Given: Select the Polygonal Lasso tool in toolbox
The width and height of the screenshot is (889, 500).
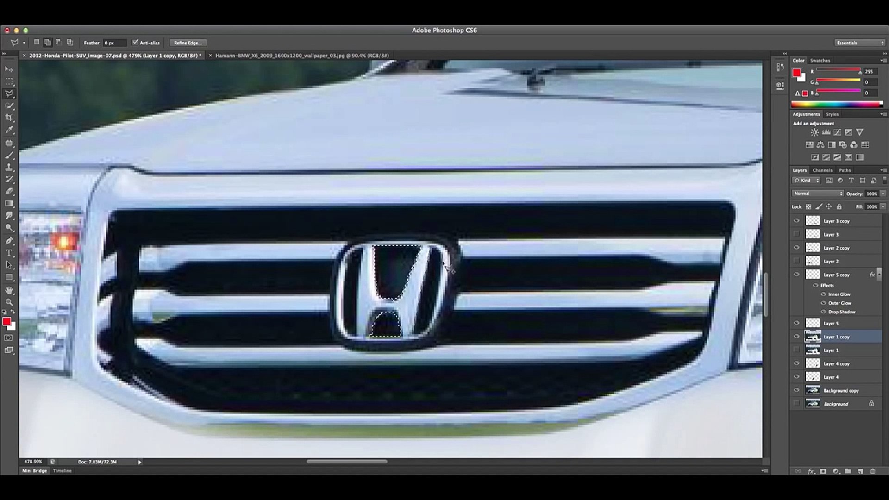Looking at the screenshot, I should tap(9, 94).
